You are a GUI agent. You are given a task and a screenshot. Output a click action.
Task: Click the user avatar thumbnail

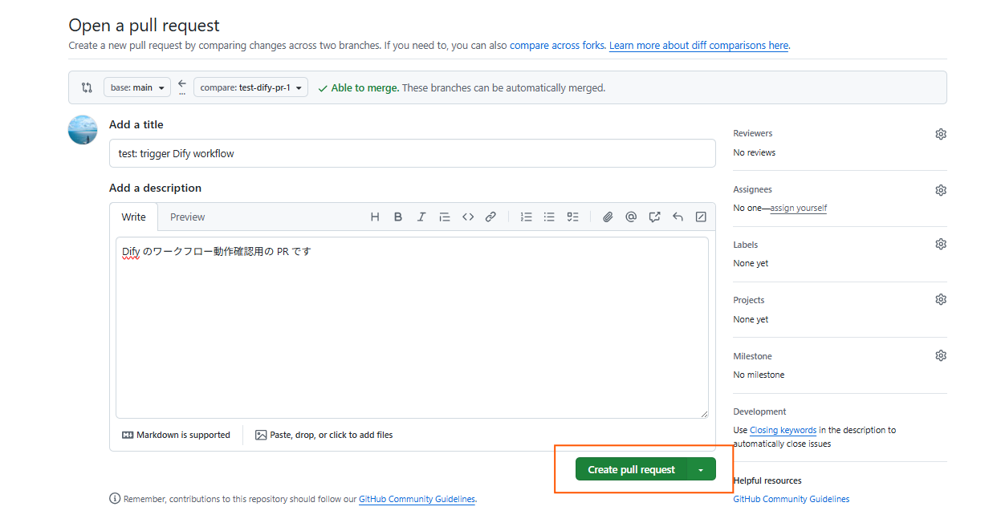click(83, 130)
